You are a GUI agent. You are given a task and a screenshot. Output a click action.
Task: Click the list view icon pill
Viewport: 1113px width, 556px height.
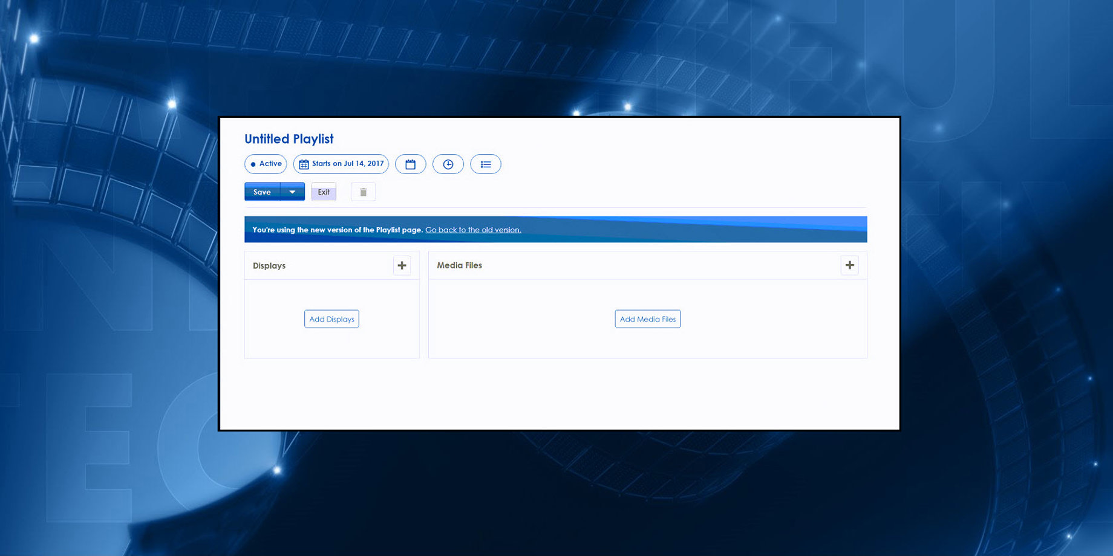pos(485,164)
